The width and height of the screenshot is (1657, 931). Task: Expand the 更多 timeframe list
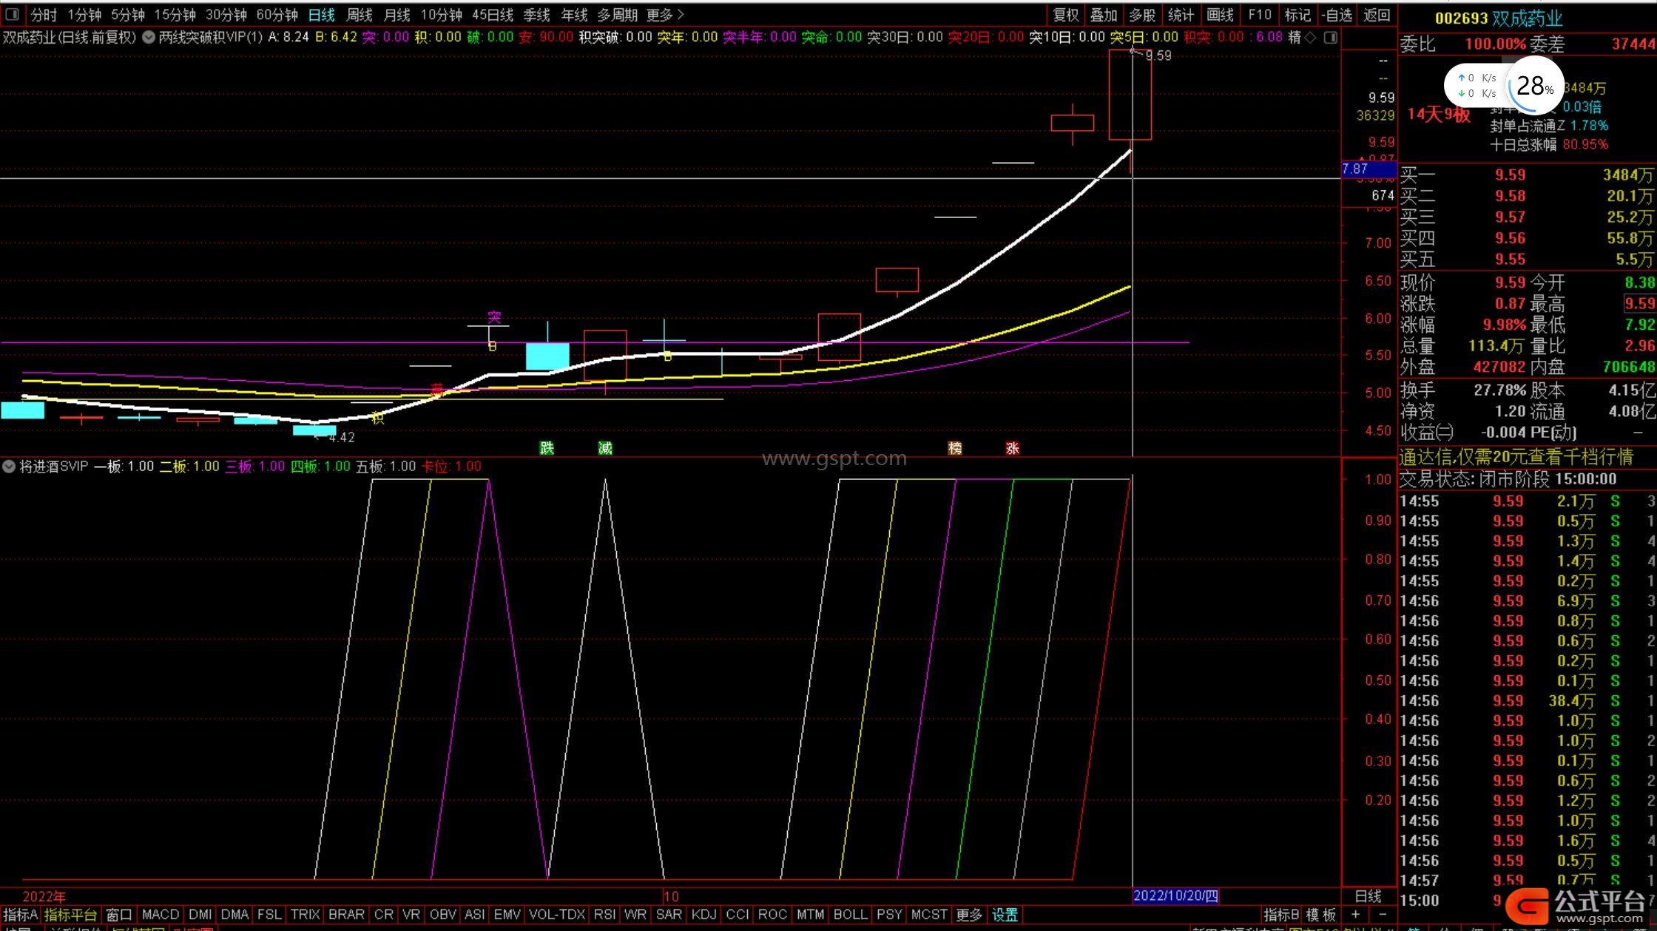(665, 15)
